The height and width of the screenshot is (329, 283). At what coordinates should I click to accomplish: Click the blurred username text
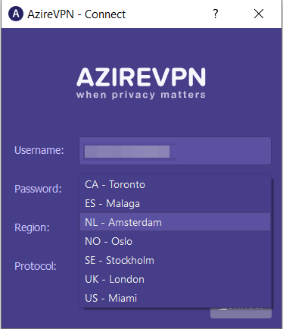(127, 152)
